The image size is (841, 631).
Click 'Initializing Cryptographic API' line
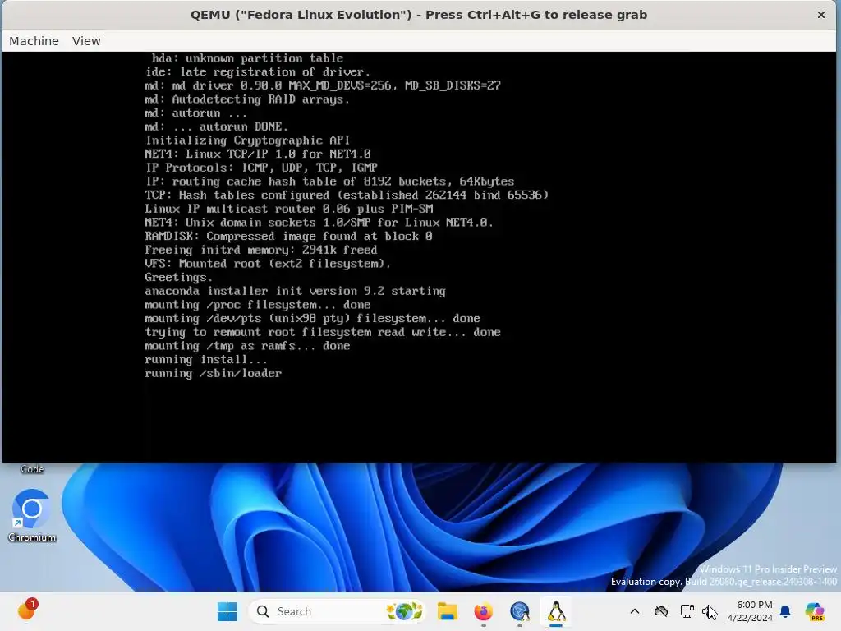tap(247, 140)
